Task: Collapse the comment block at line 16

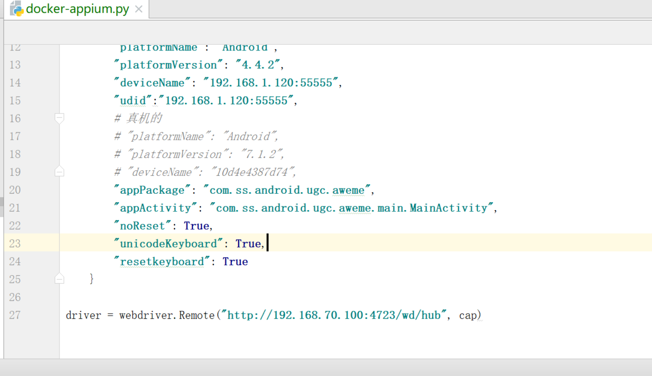Action: click(59, 118)
